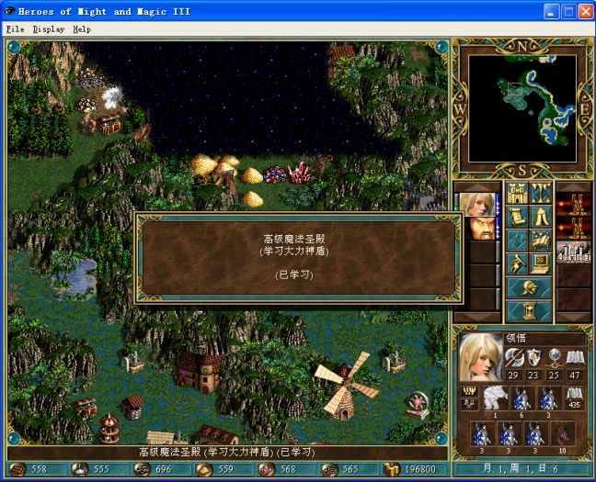Select the first red town in town list
Viewport: 596px width, 482px height.
click(573, 204)
